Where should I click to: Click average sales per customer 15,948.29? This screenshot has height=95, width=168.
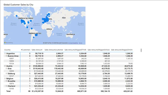[60, 91]
